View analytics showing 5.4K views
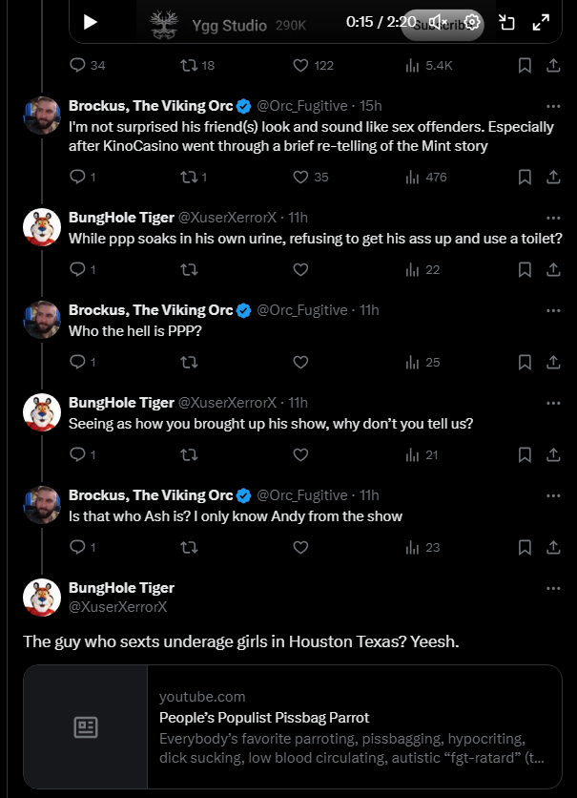577x798 pixels. 413,66
